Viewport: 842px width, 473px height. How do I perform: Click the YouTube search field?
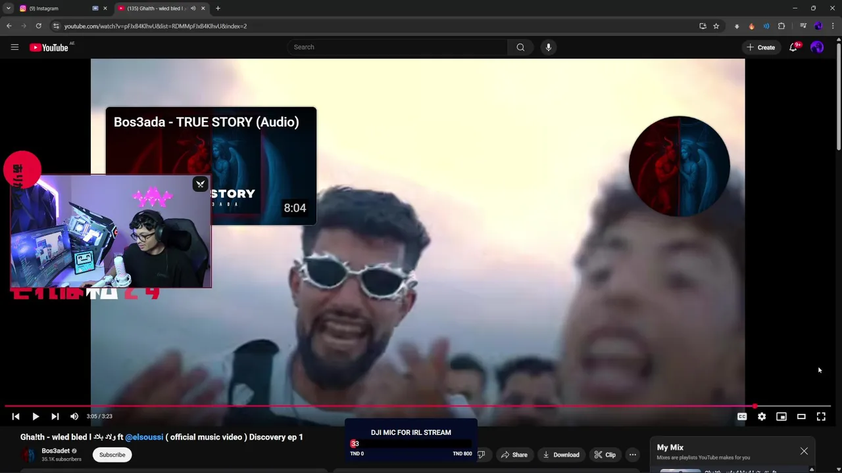(x=397, y=47)
